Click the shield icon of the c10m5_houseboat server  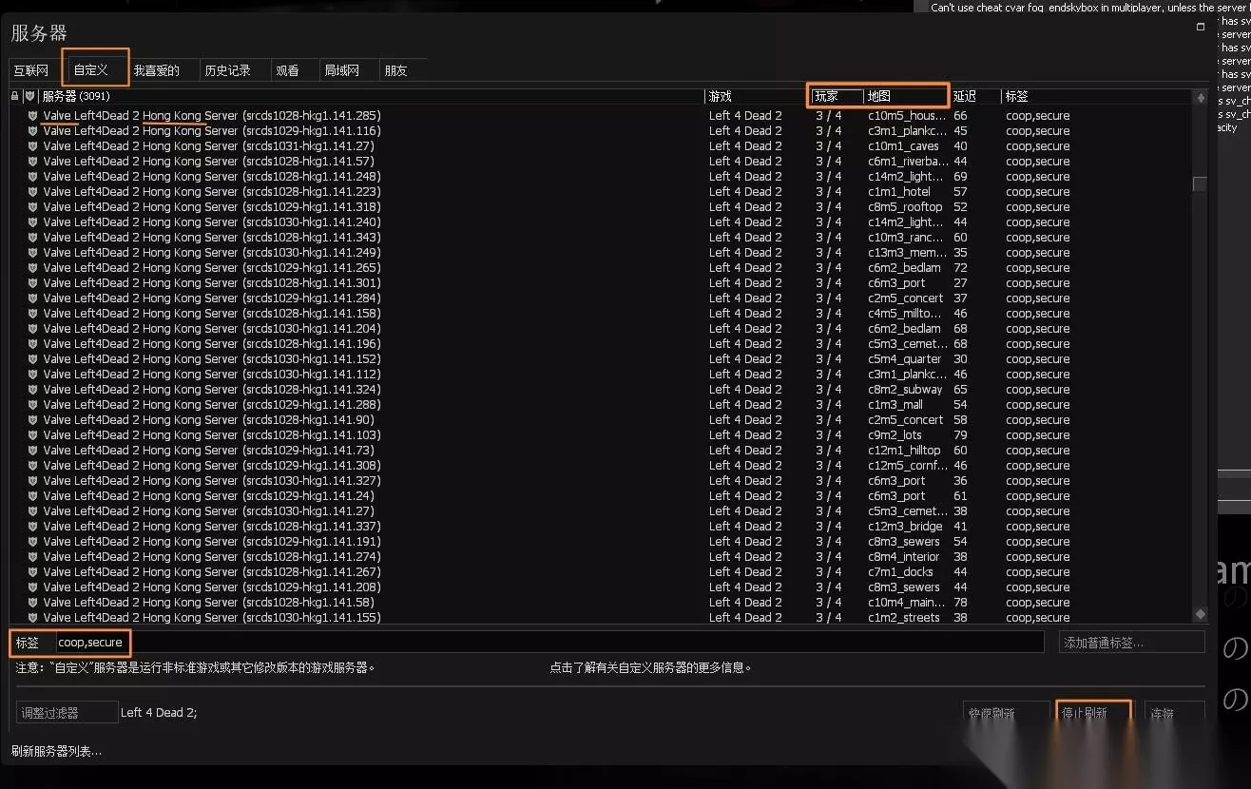pyautogui.click(x=32, y=116)
